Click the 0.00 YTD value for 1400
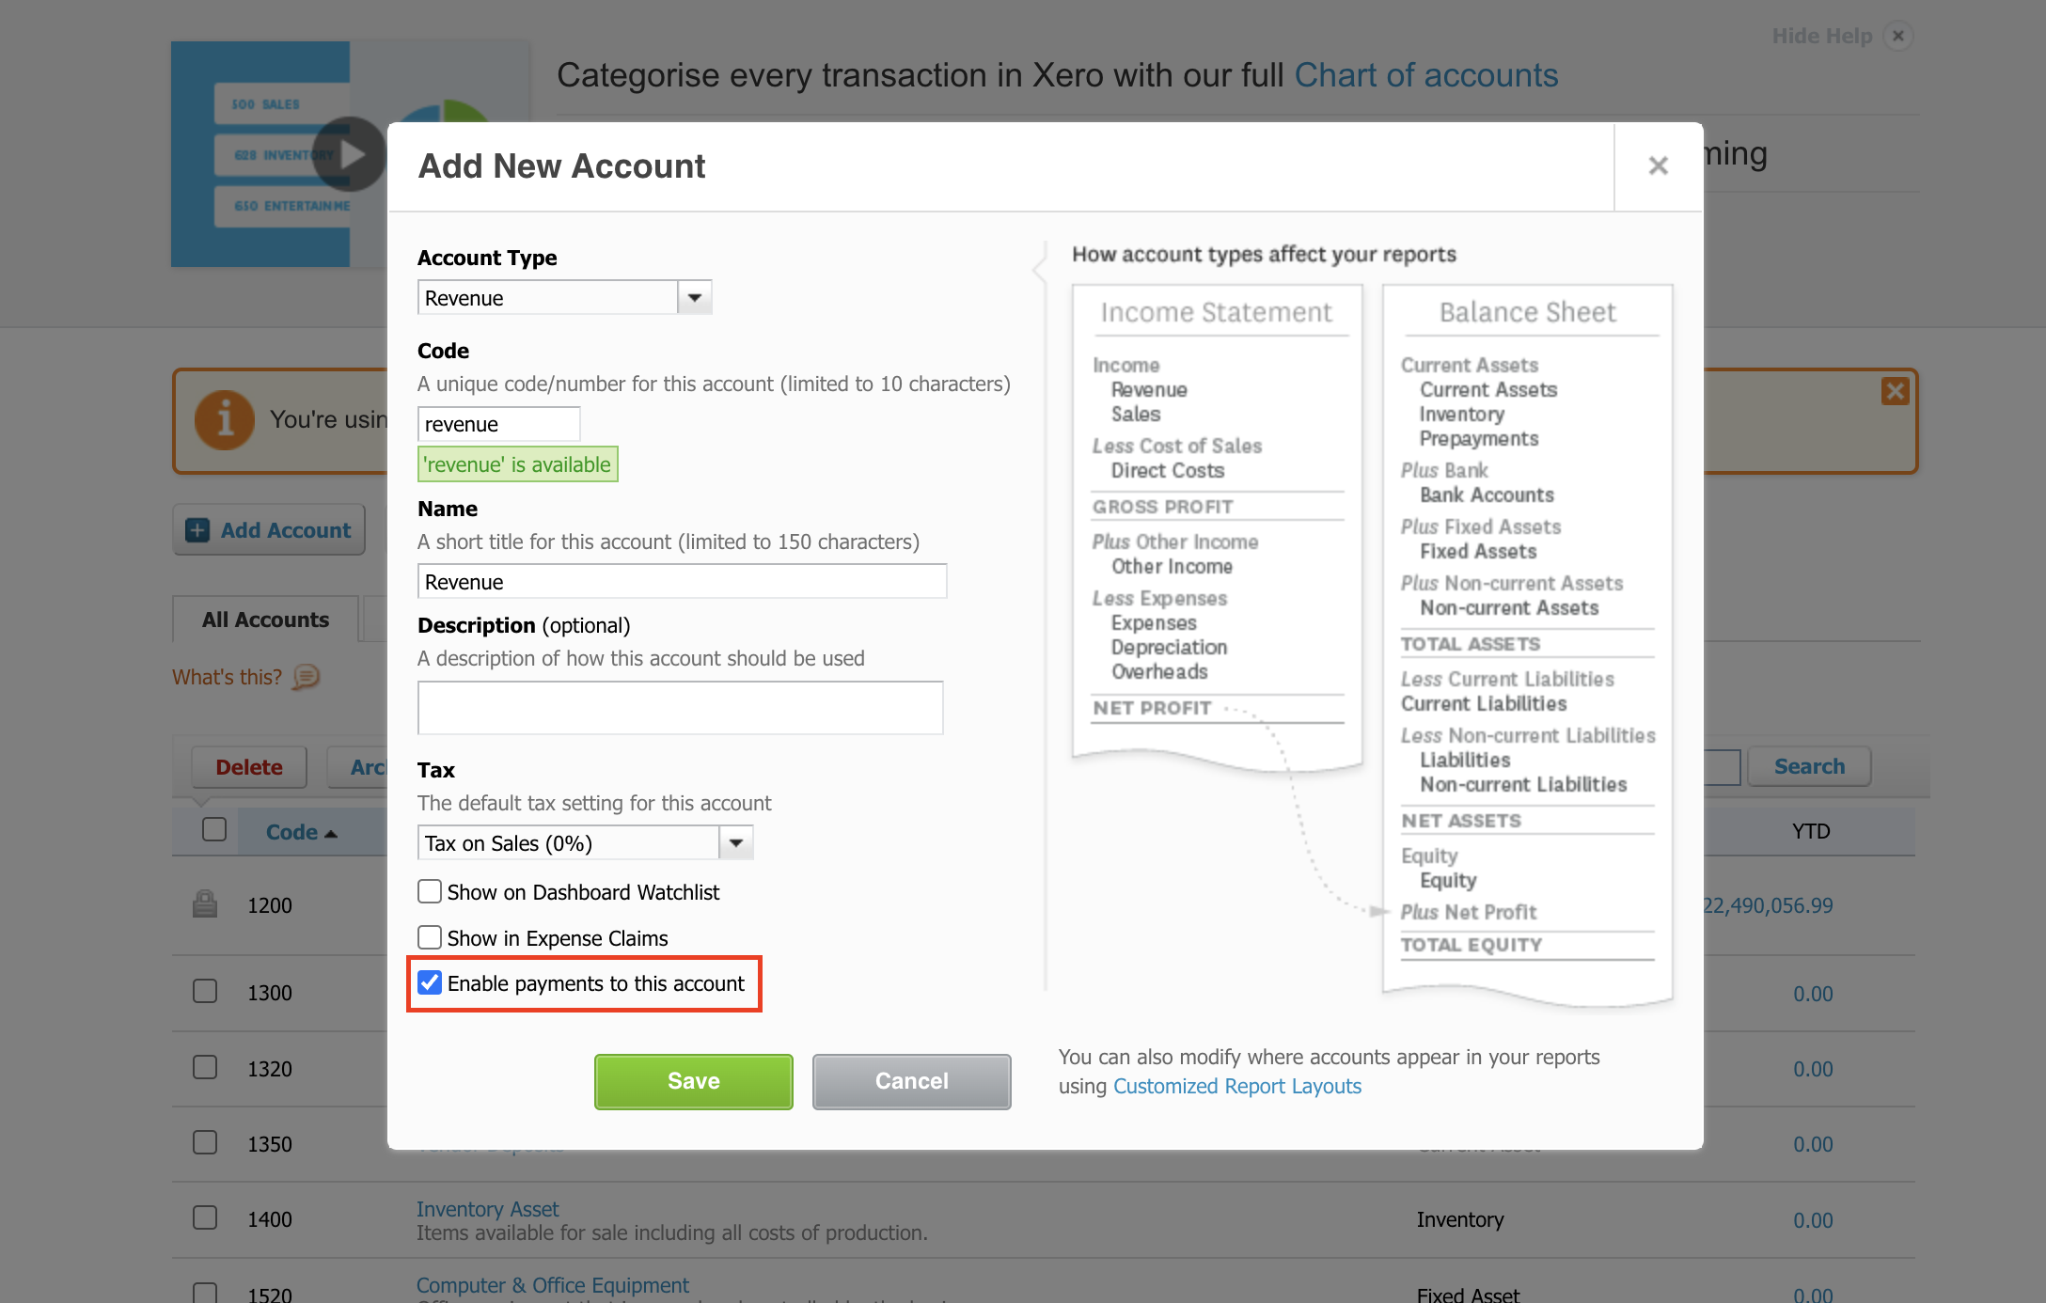This screenshot has width=2046, height=1303. pyautogui.click(x=1813, y=1220)
